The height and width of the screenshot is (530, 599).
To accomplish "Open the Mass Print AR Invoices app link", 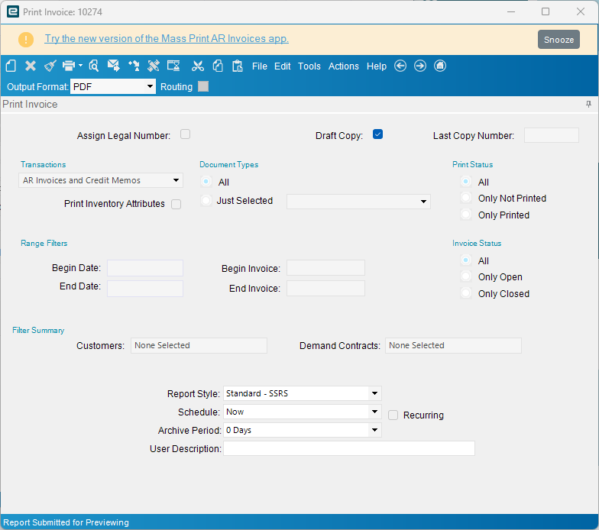I will [167, 38].
